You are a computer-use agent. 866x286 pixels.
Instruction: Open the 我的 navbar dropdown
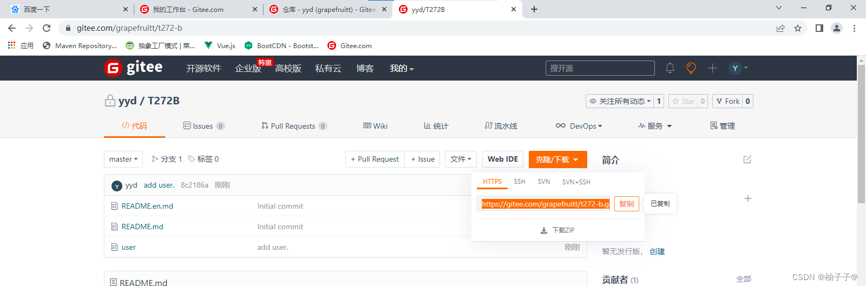click(402, 68)
